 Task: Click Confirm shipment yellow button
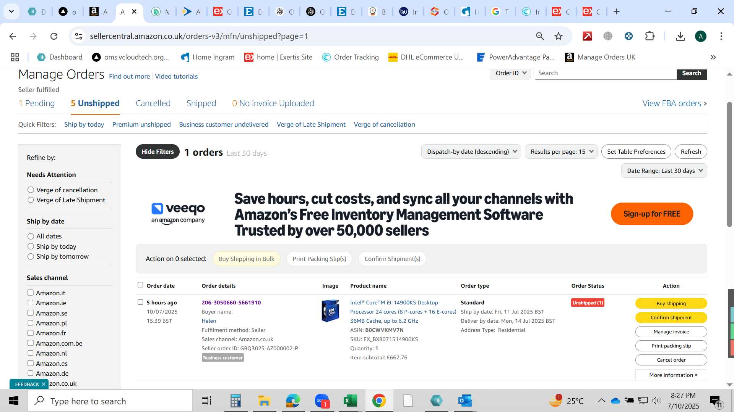[671, 317]
